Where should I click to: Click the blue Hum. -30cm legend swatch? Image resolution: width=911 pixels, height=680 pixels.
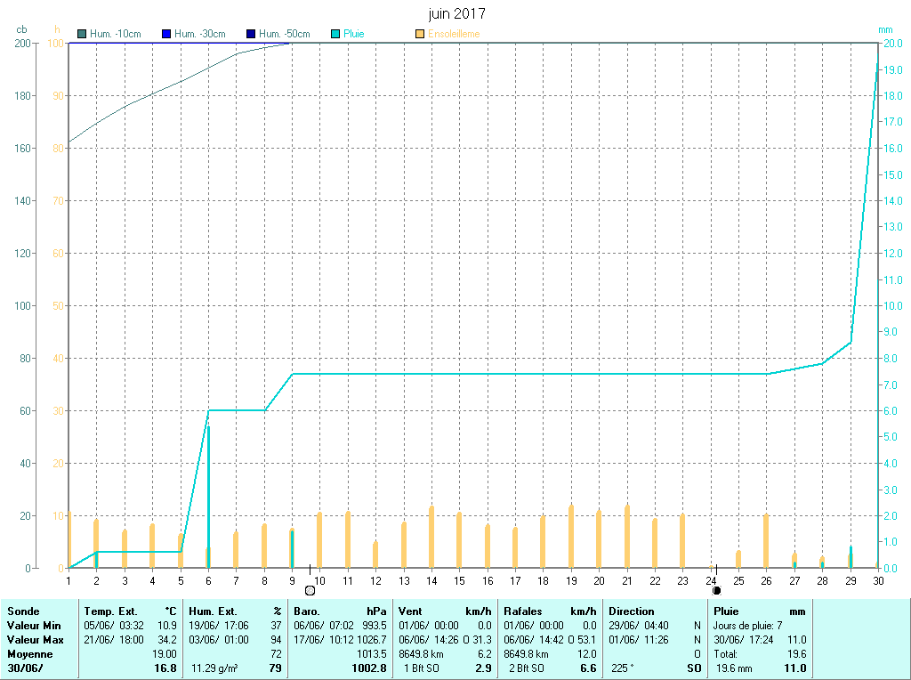166,35
